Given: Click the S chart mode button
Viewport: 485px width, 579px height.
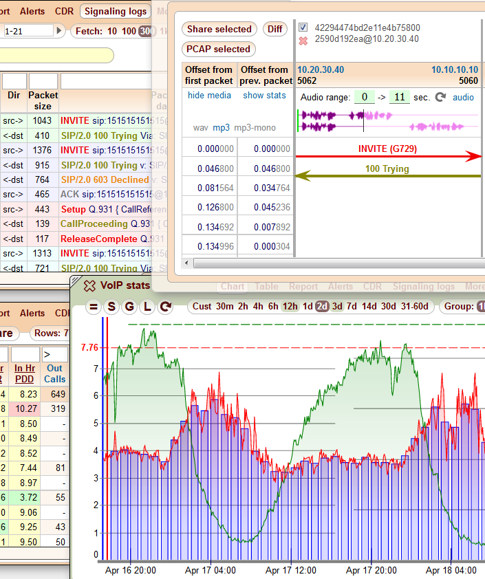Looking at the screenshot, I should (x=111, y=307).
